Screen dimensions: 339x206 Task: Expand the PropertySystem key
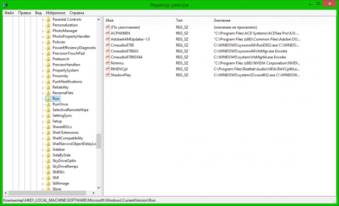click(x=43, y=70)
